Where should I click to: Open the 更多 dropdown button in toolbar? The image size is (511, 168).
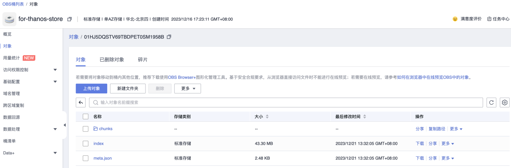[x=188, y=89]
